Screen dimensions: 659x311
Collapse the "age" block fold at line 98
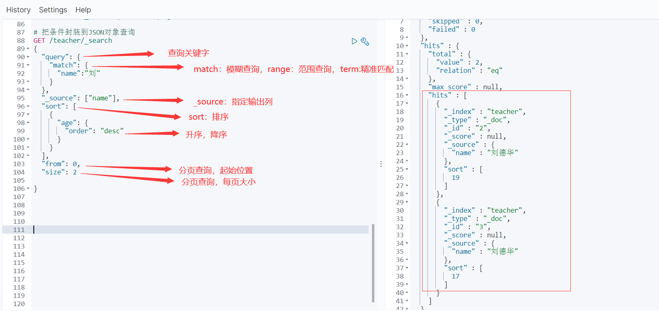(28, 123)
